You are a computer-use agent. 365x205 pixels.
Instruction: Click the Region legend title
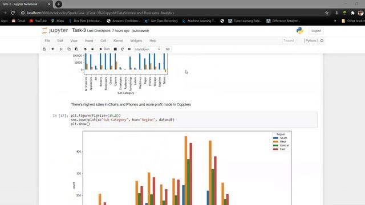pyautogui.click(x=281, y=134)
